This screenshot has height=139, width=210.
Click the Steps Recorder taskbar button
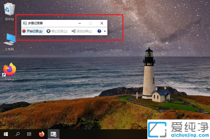tap(53, 134)
